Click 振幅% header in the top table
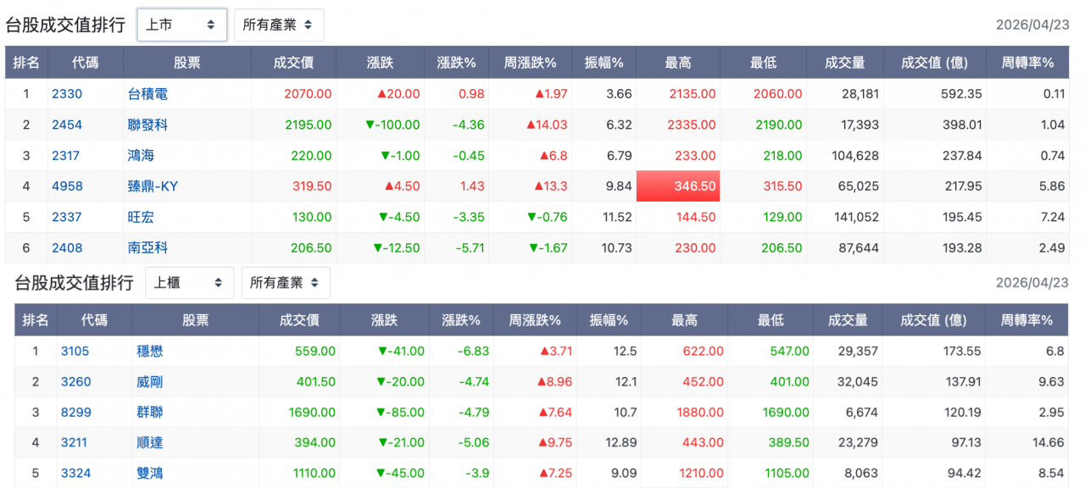Screen dimensions: 1085x488 point(604,63)
